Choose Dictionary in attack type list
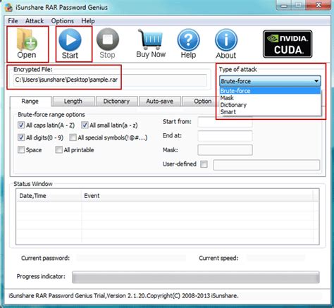Viewport: 334px width, 308px height. 270,105
